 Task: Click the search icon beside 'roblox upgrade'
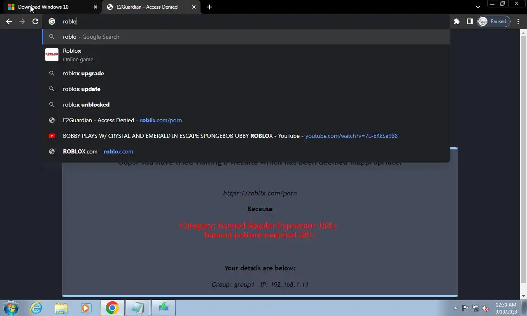[x=52, y=73]
